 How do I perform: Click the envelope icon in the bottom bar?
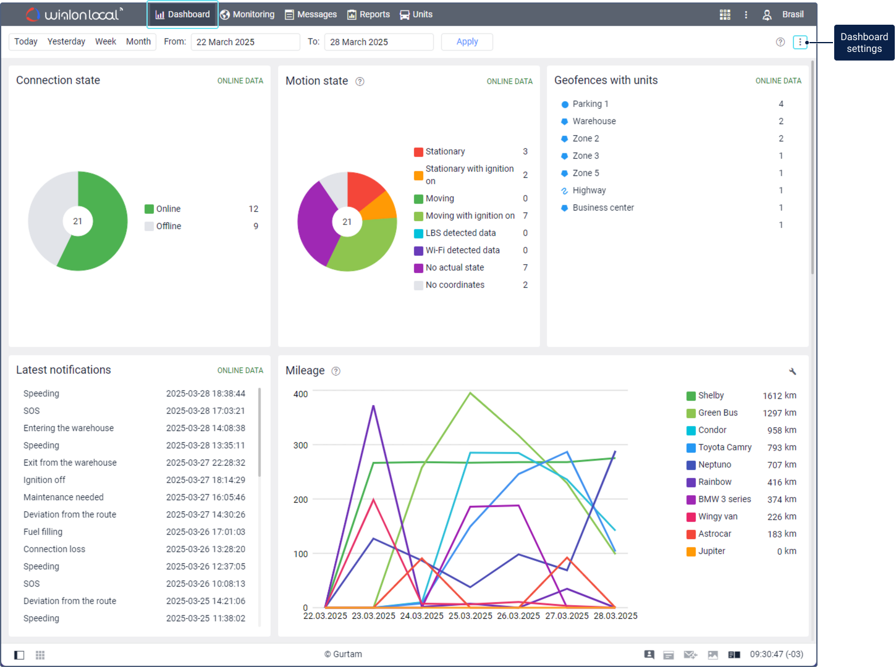click(690, 655)
